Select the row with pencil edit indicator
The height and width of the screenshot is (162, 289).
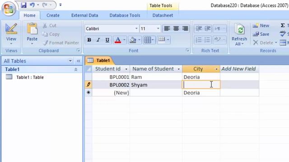[x=89, y=85]
